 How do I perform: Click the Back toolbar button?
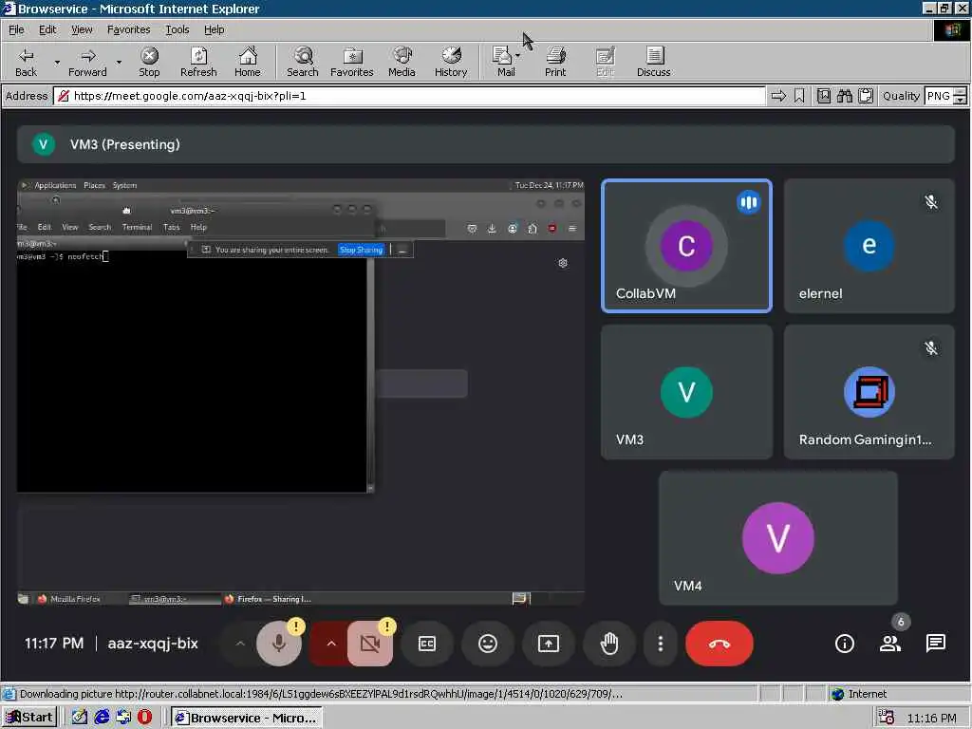26,62
